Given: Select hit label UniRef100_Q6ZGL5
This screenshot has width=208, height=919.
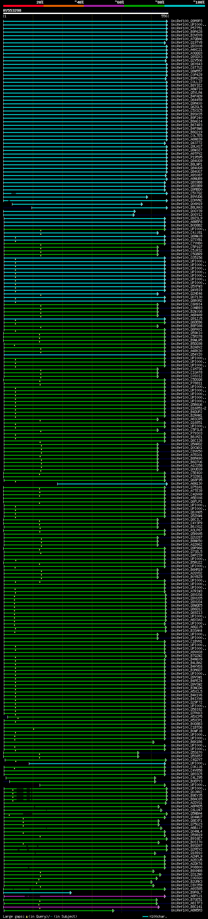Looking at the screenshot, I should [187, 107].
